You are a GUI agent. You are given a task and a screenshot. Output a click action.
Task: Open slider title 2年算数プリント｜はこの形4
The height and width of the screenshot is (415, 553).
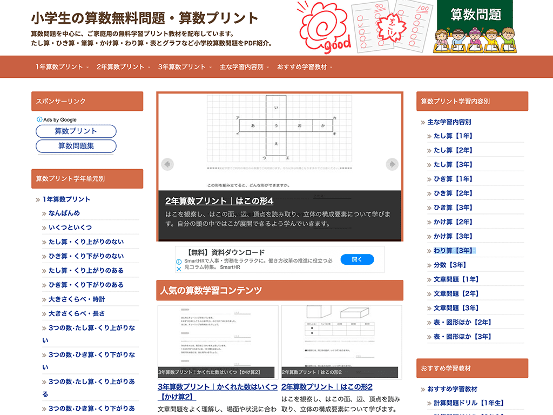pos(219,201)
